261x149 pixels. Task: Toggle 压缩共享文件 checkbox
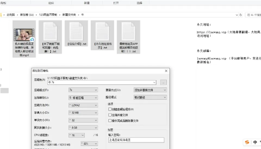point(110,115)
